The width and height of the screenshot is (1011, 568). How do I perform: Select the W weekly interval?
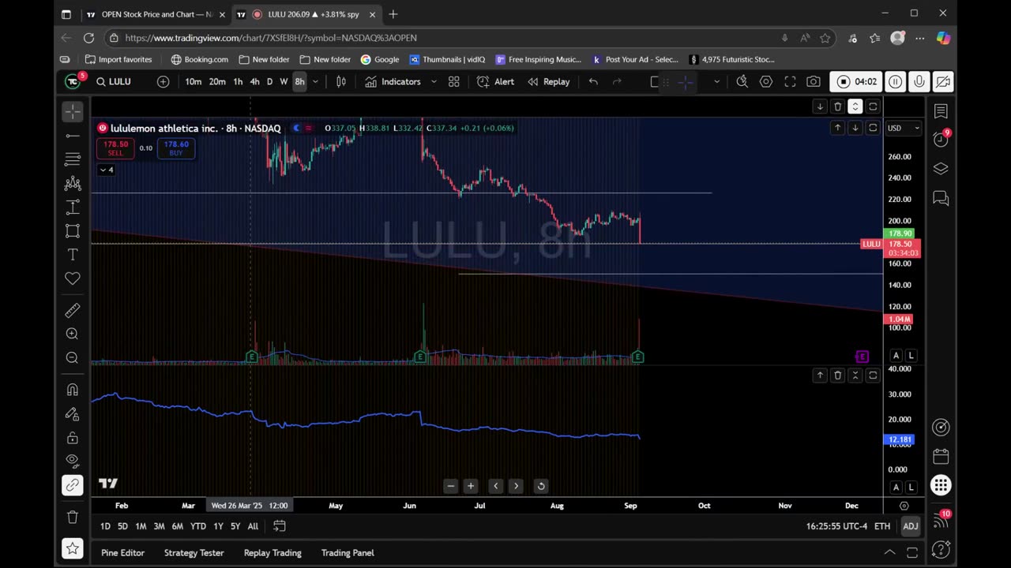(284, 81)
